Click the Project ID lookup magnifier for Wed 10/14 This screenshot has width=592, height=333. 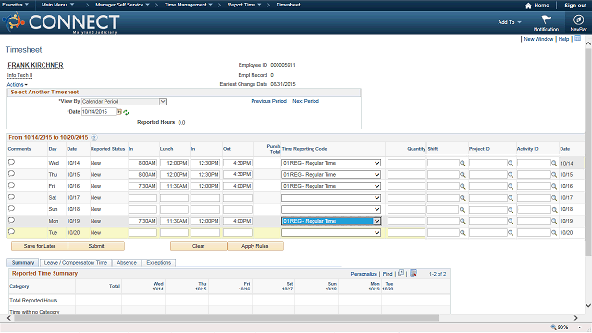point(510,163)
